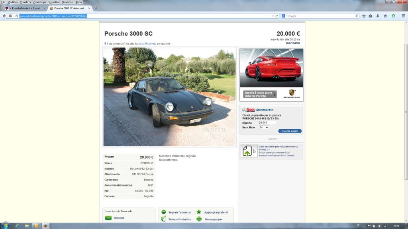Screen dimensions: 408x229
Task: Click the browser address bar URL
Action: pyautogui.click(x=53, y=16)
